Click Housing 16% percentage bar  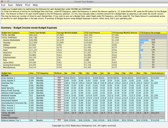(x=153, y=42)
